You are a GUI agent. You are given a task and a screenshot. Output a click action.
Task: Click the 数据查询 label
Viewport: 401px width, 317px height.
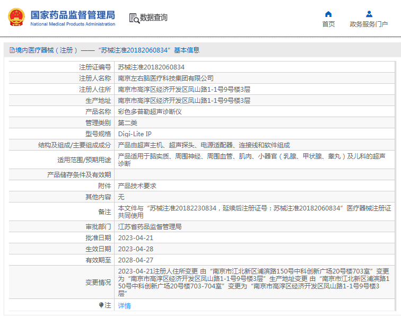[x=153, y=17]
